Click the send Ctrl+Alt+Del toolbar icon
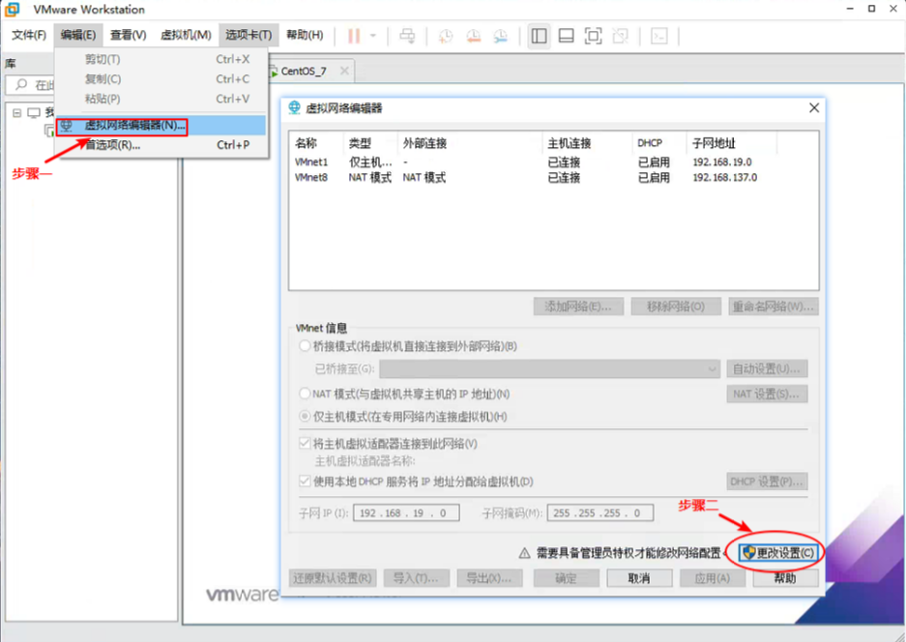The width and height of the screenshot is (906, 642). click(407, 36)
